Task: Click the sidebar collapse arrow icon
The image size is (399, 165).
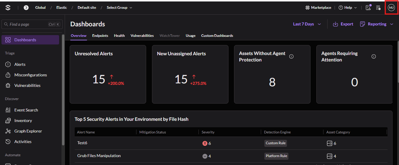Action: (x=26, y=8)
